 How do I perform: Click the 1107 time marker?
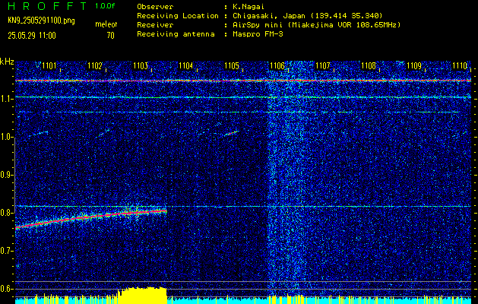[x=323, y=65]
